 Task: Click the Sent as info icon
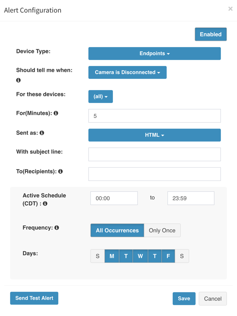pos(42,133)
